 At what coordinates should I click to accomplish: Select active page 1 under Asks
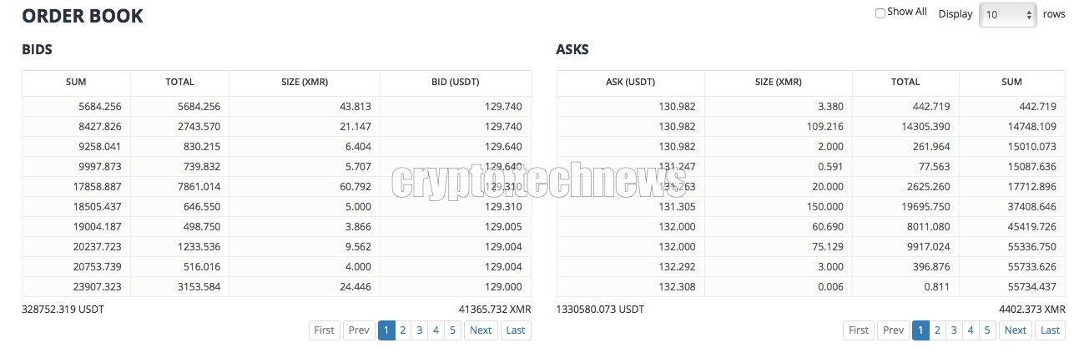[920, 330]
